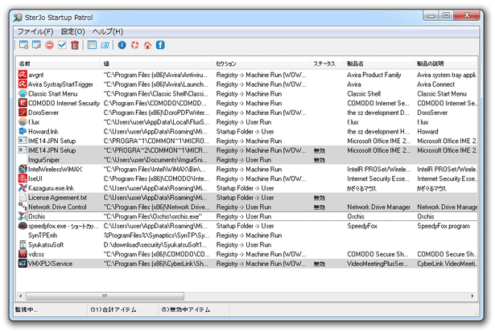Click the DoroServer row icon
Viewport: 495px width, 332px height.
[x=23, y=113]
